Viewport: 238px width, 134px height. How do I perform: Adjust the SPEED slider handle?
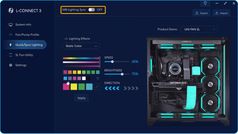pyautogui.click(x=112, y=62)
